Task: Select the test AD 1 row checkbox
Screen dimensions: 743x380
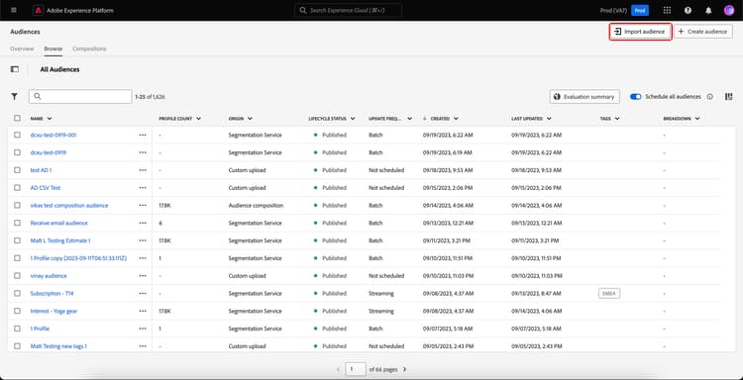Action: point(17,170)
